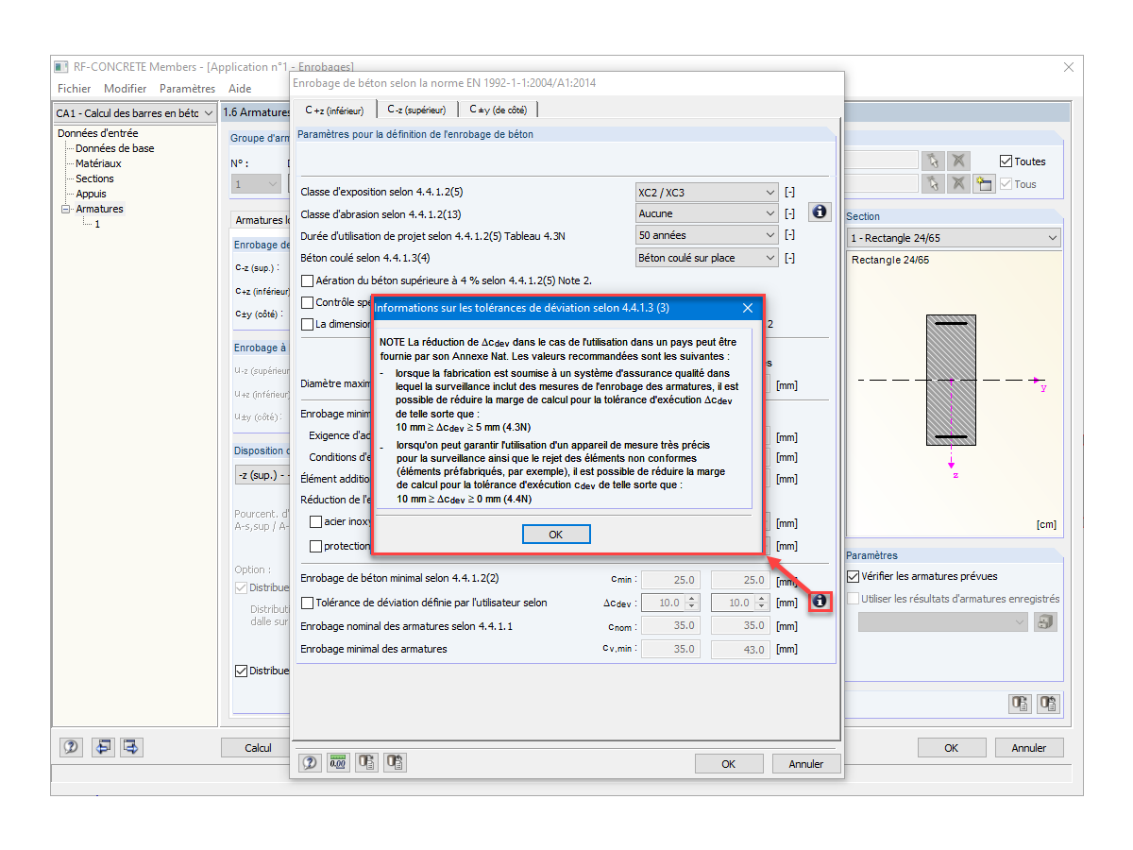
Task: Open the Paramètres menu
Action: (x=187, y=89)
